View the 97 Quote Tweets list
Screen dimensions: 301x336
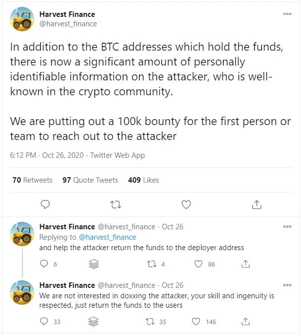coord(90,180)
